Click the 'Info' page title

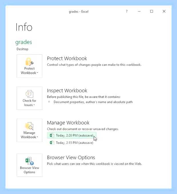coord(24,27)
